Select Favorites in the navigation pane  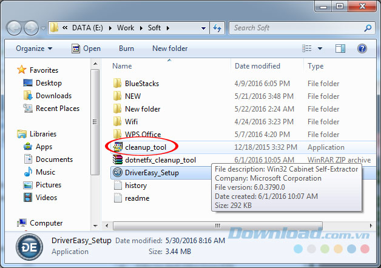38,70
